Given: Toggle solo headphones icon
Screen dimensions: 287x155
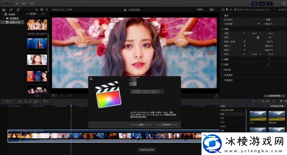Looking at the screenshot, I should [263, 101].
